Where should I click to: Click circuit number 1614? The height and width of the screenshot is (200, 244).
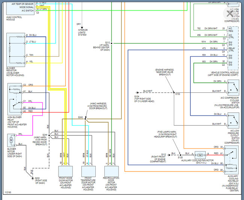pyautogui.click(x=203, y=42)
